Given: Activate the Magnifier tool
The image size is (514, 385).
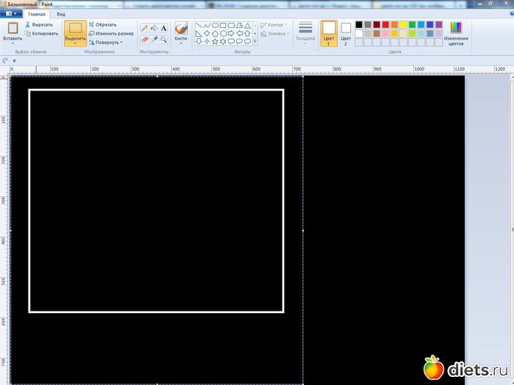Looking at the screenshot, I should point(163,38).
